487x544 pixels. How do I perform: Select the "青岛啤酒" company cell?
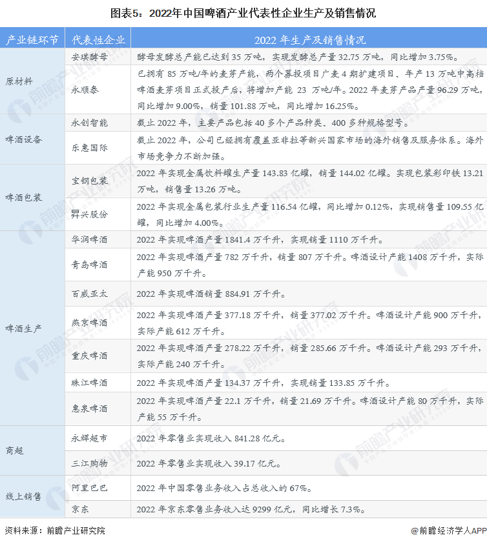[x=90, y=265]
